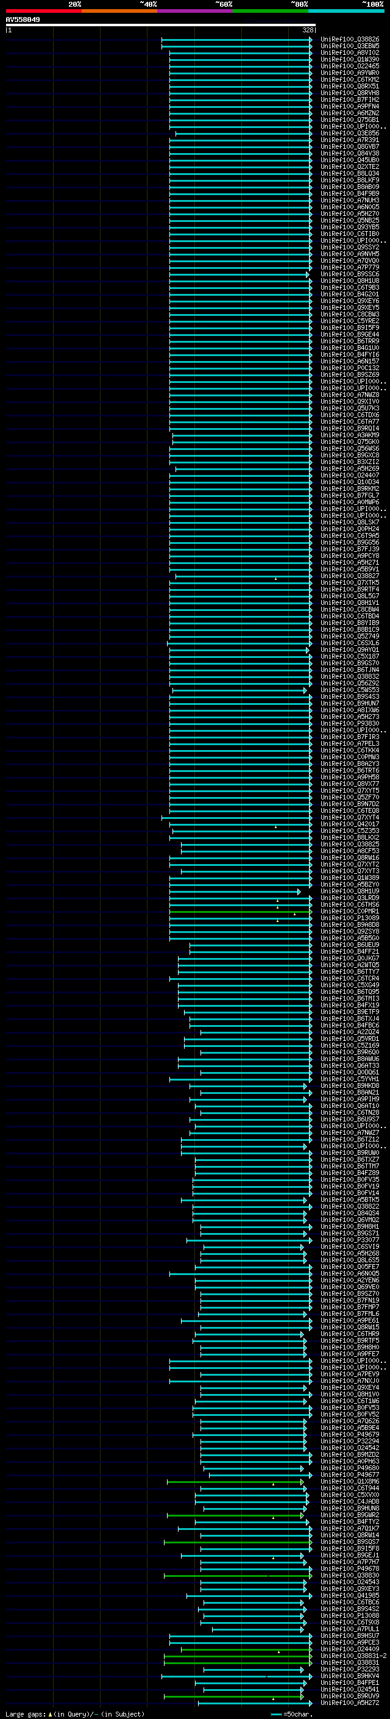
Task: Select the UniRef100_Q7XYT4 hit label
Action: tap(350, 818)
